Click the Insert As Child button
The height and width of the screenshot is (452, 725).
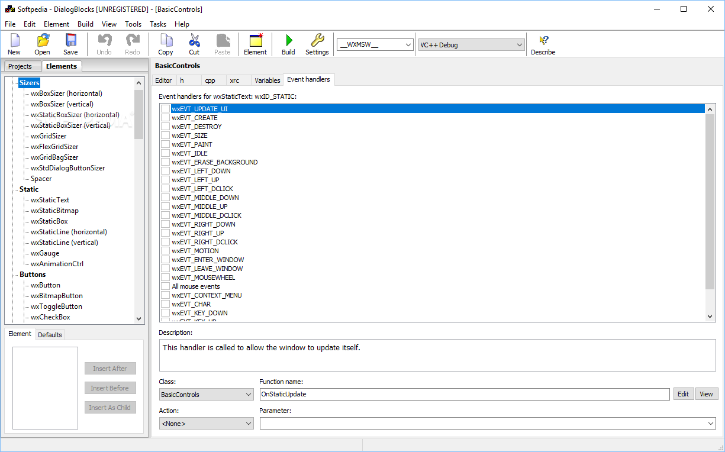point(110,408)
